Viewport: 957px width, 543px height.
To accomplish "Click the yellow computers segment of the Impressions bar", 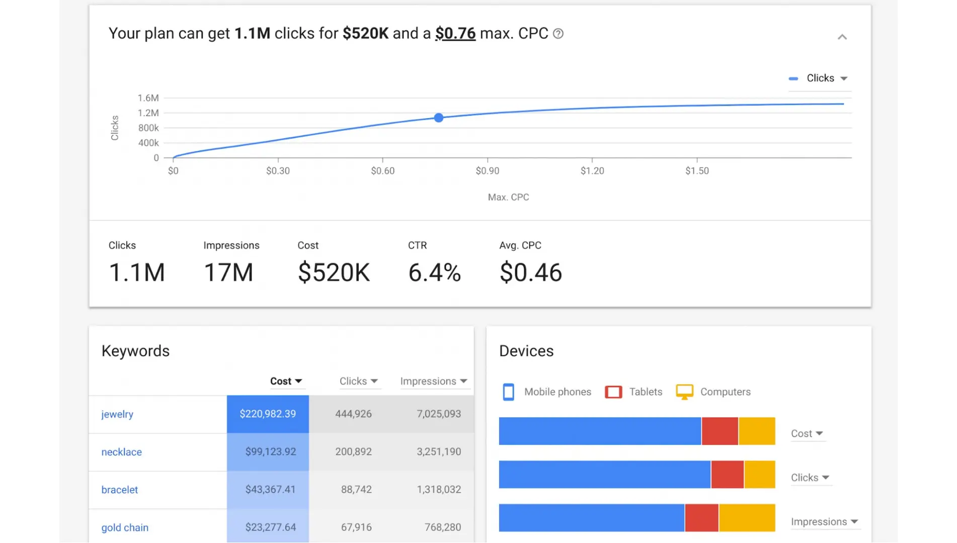I will point(747,518).
